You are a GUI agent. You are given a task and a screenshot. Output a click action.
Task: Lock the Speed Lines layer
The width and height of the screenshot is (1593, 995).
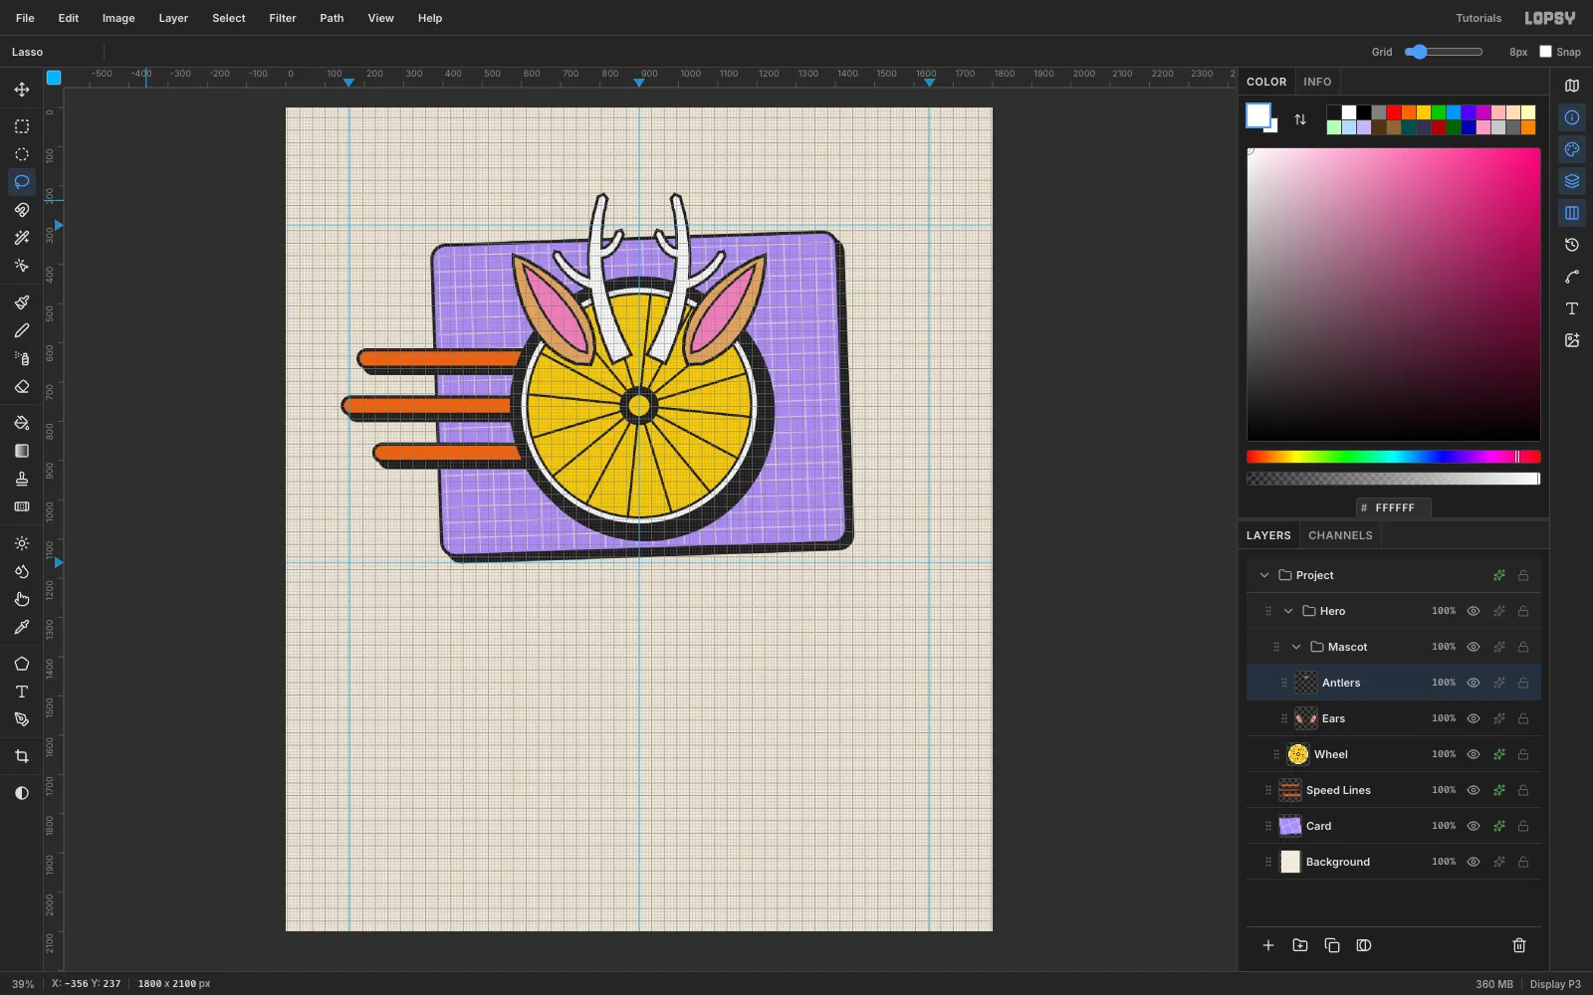[1523, 790]
